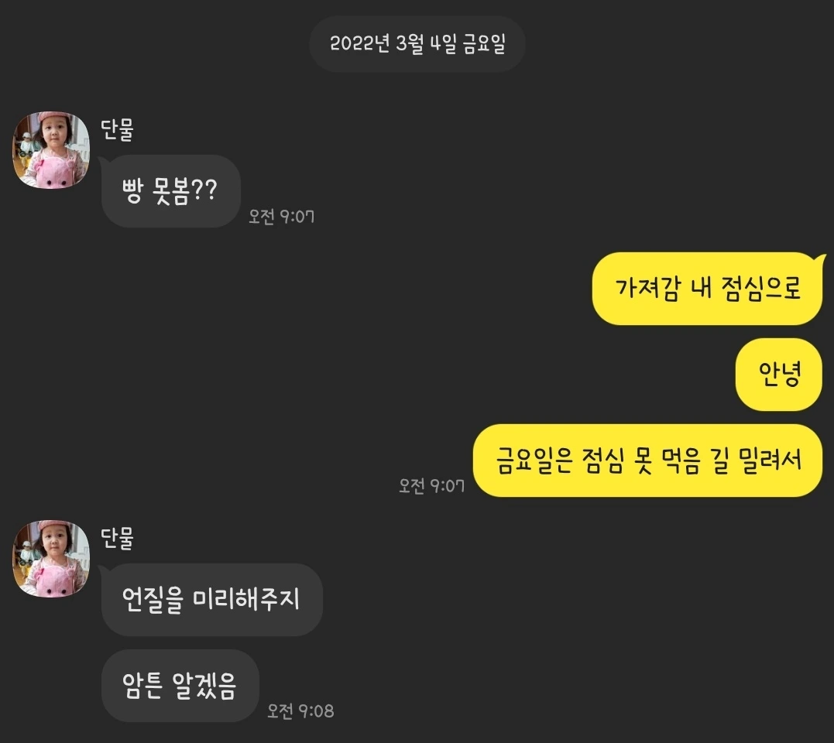The width and height of the screenshot is (834, 743).
Task: Open 단물's profile picture beside 빵 못봄??
Action: (x=51, y=150)
